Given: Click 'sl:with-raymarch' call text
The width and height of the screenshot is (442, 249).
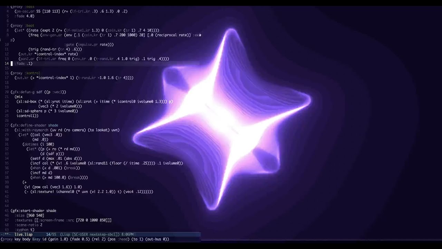Looking at the screenshot, I should tap(32, 130).
